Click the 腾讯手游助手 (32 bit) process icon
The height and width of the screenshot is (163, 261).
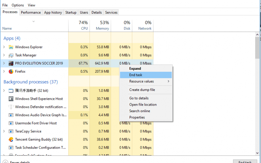tap(11, 91)
